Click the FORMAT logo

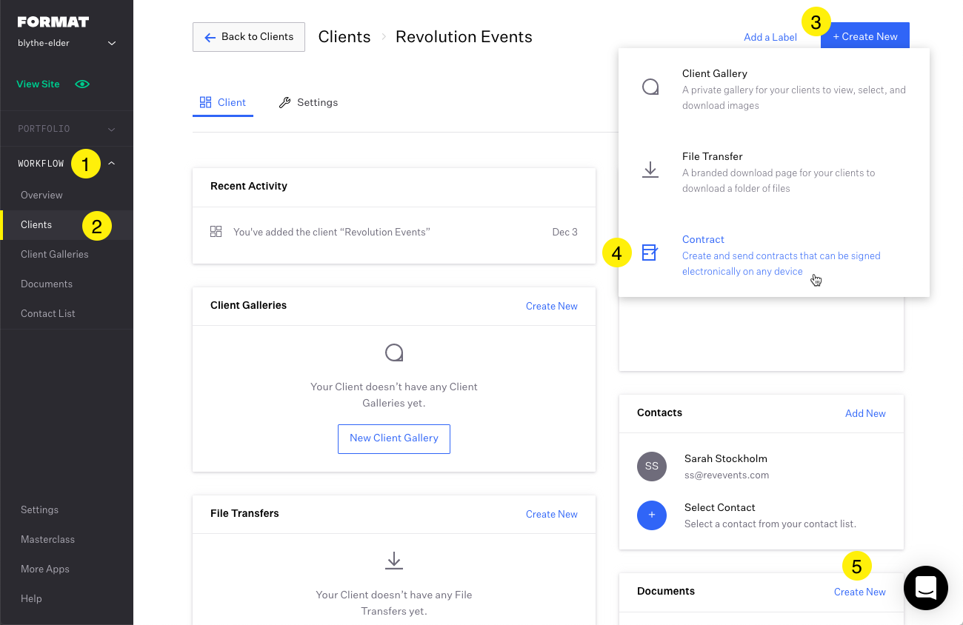point(53,21)
